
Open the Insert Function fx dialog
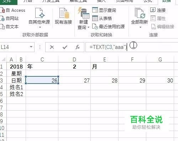78,47
